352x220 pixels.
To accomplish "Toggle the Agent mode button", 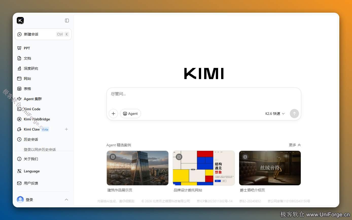I will [x=130, y=114].
